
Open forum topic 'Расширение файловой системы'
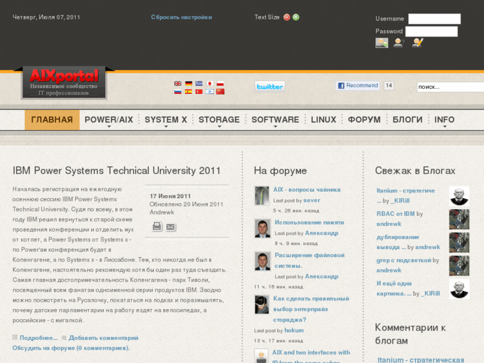click(x=310, y=260)
